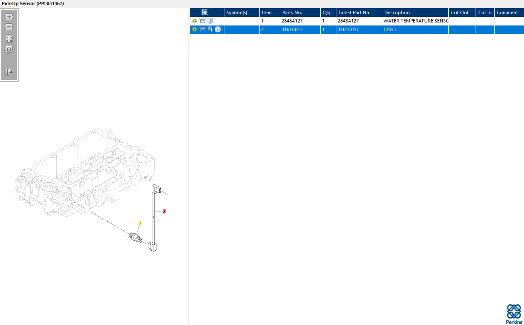Viewport: 524px width, 325px height.
Task: Select the four-squares grid view icon
Action: (9, 39)
